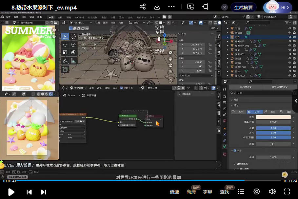
Task: Expand the 预览 panel section
Action: 236,99
